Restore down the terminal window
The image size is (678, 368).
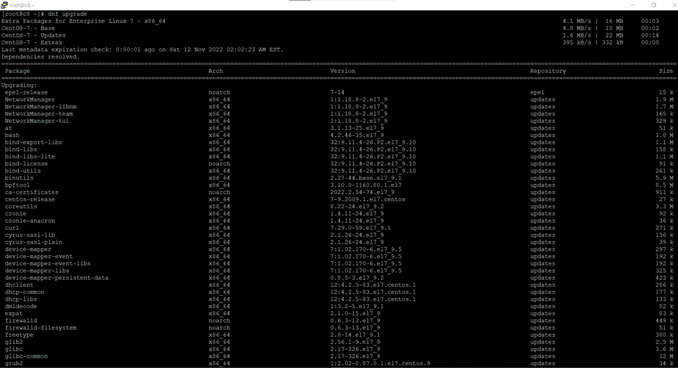(x=653, y=5)
